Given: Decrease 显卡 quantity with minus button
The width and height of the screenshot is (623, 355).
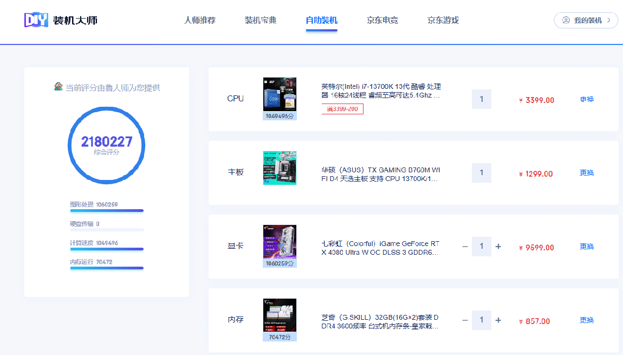Looking at the screenshot, I should pos(465,247).
